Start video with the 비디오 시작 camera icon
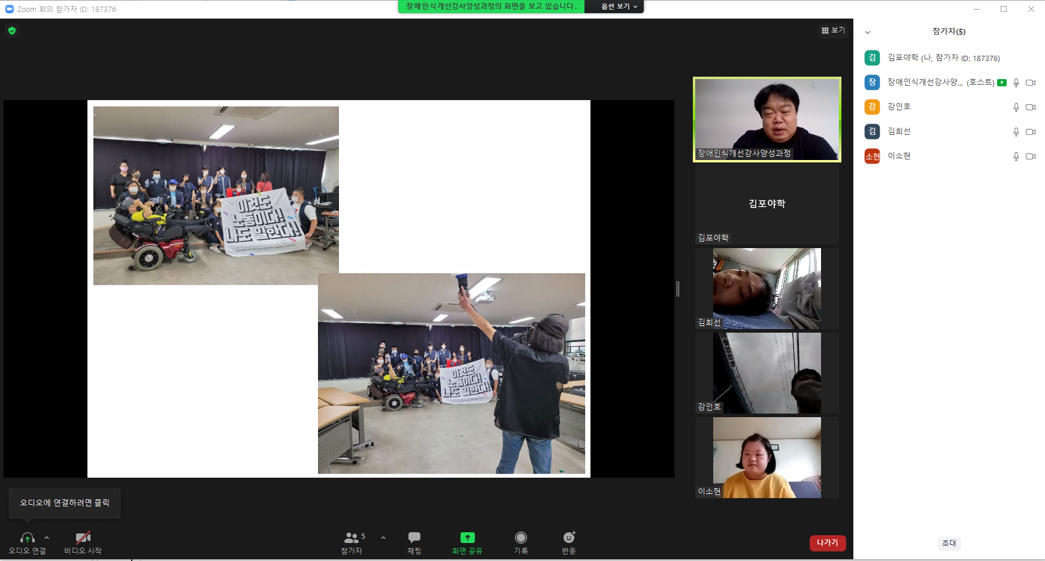 pos(83,538)
